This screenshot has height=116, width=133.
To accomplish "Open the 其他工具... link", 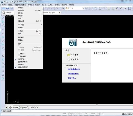I will point(72,78).
